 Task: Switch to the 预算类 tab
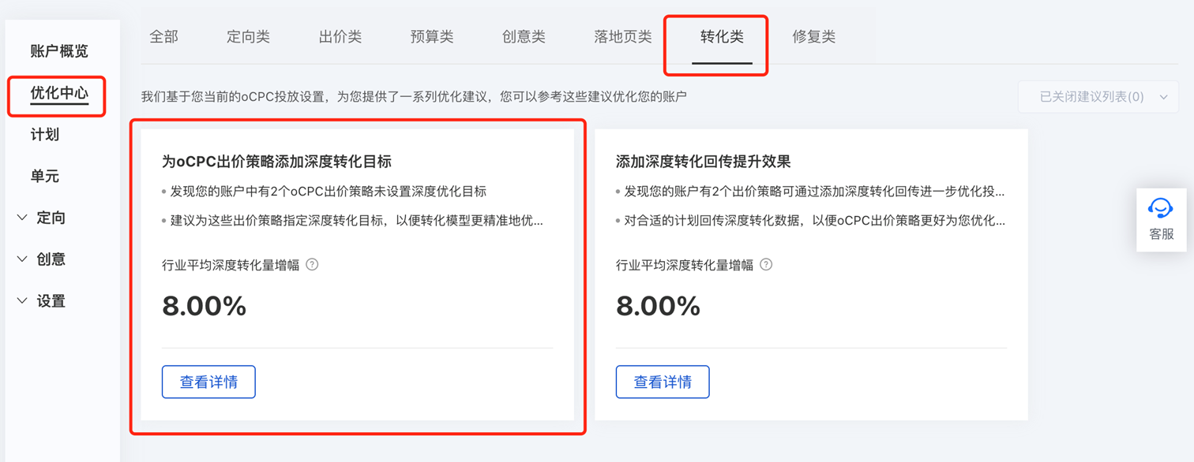(x=432, y=37)
